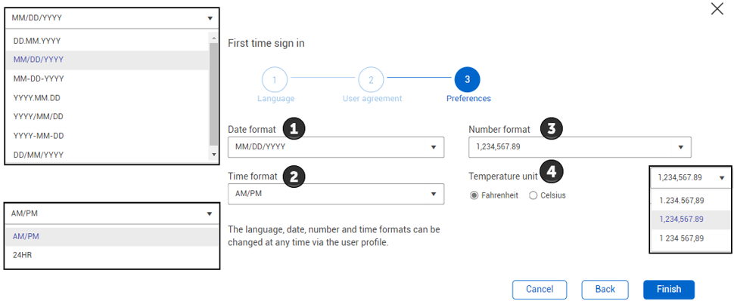
Task: Choose YYYY-MM-DD date format option
Action: tap(107, 136)
